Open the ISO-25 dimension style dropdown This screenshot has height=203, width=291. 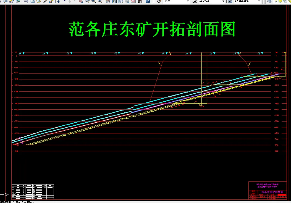pyautogui.click(x=224, y=1)
